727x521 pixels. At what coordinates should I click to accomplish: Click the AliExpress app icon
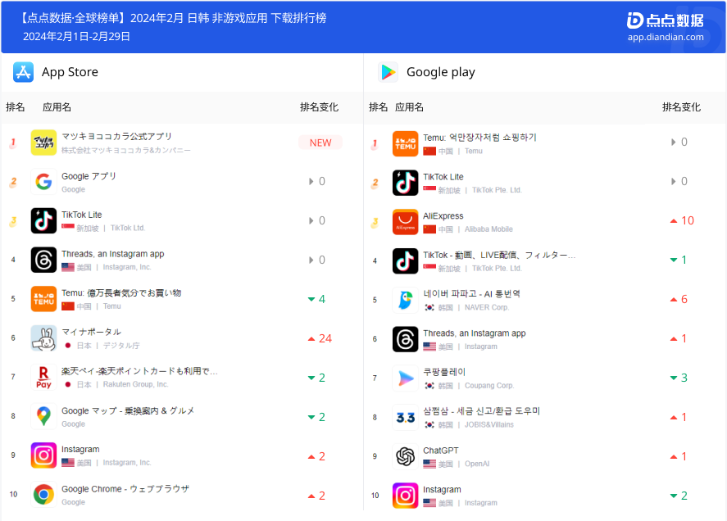point(405,221)
